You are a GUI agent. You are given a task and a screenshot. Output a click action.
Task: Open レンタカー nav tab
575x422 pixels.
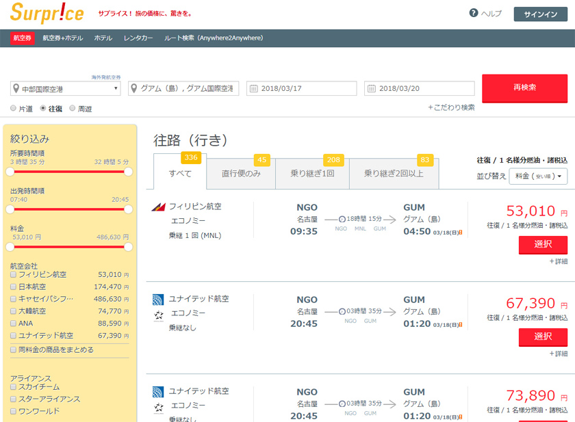tap(138, 38)
